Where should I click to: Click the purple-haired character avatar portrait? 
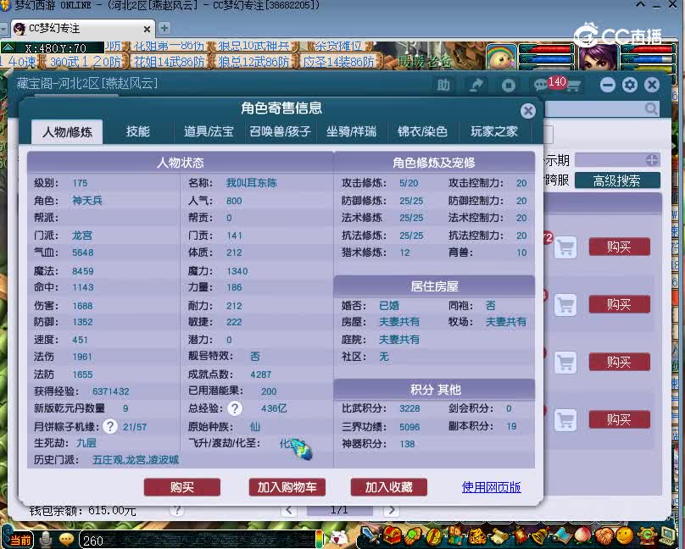click(599, 57)
